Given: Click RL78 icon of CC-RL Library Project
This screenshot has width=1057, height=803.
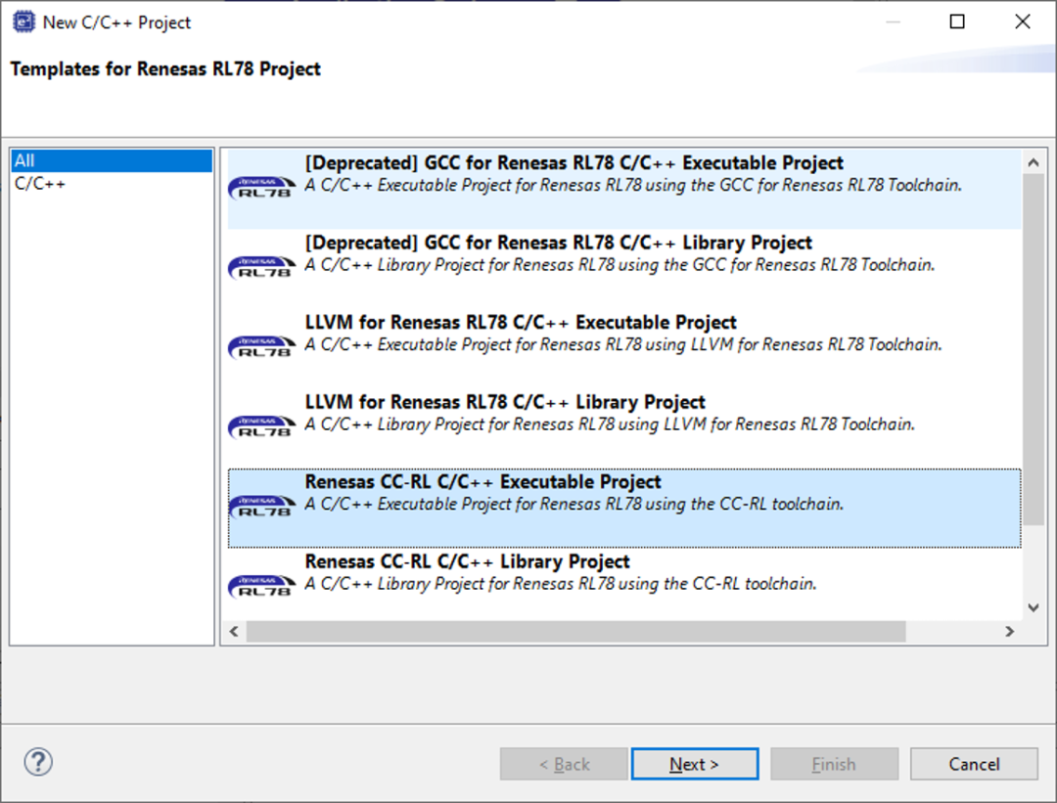Looking at the screenshot, I should point(262,586).
